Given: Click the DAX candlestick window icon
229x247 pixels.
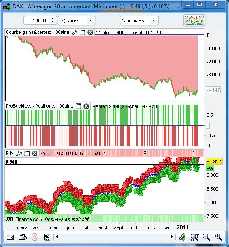Looking at the screenshot, I should [7, 7].
